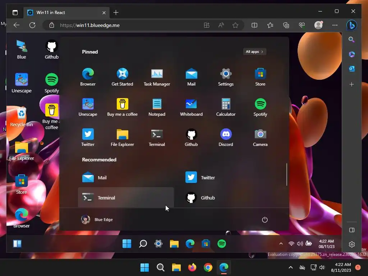
Task: Open the Notepad app
Action: (x=157, y=107)
